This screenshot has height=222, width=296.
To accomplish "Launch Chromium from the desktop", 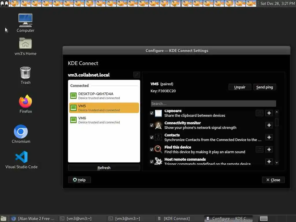I will click(21, 134).
